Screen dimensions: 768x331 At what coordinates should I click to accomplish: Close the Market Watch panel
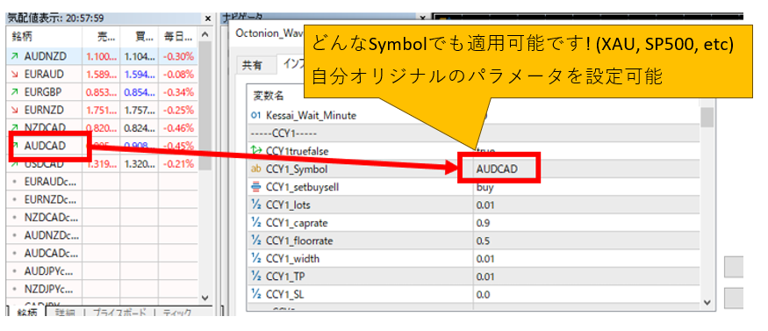(x=208, y=18)
